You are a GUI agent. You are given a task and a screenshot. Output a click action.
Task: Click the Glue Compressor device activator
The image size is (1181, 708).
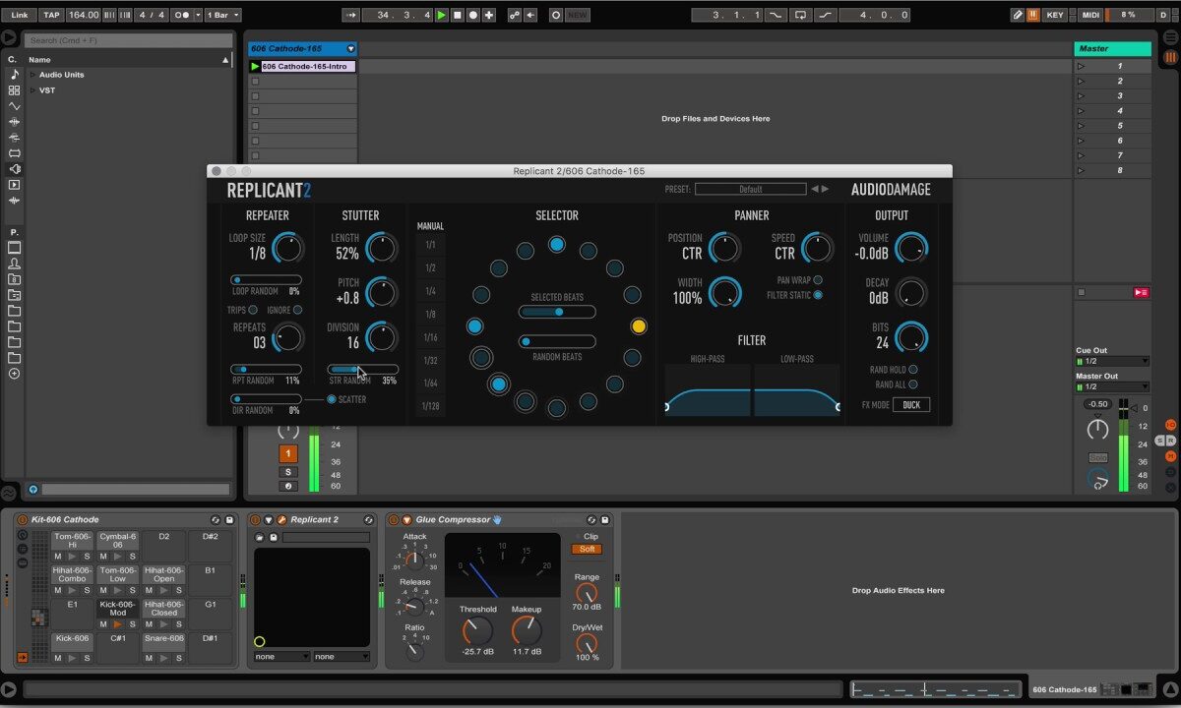pyautogui.click(x=393, y=519)
